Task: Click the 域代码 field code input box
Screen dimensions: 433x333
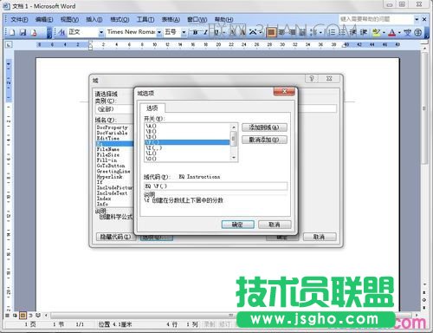Action: pyautogui.click(x=216, y=186)
